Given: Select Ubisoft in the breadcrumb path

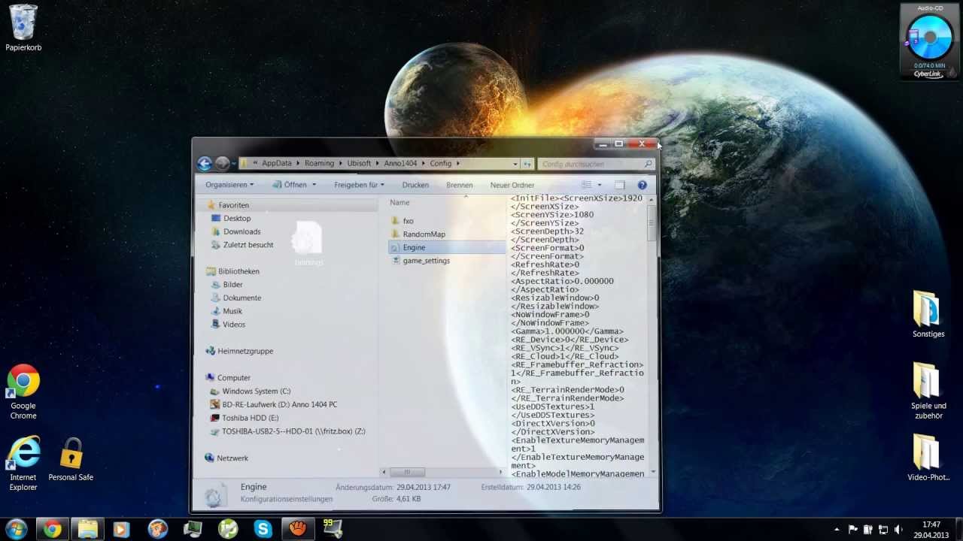Looking at the screenshot, I should point(359,164).
